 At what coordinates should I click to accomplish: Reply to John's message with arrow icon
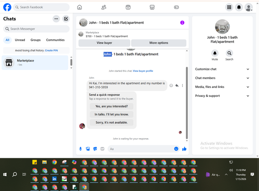(x=177, y=85)
